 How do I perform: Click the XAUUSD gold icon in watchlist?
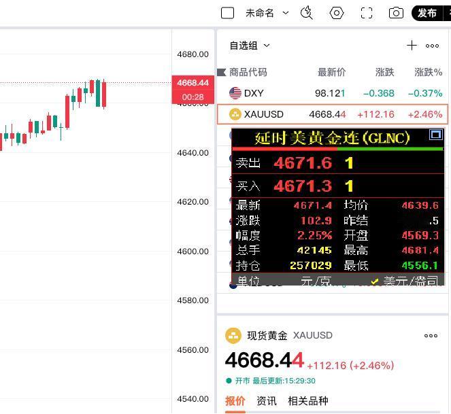[235, 114]
